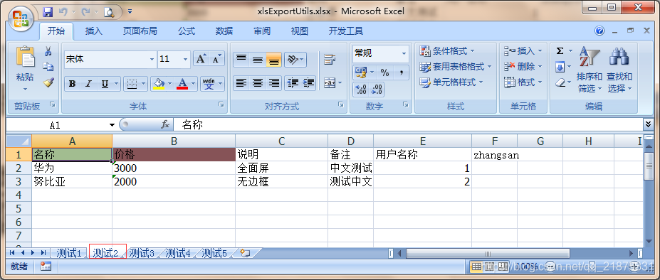This screenshot has width=660, height=280.
Task: Switch to the 公式 ribbon tab
Action: coord(187,31)
